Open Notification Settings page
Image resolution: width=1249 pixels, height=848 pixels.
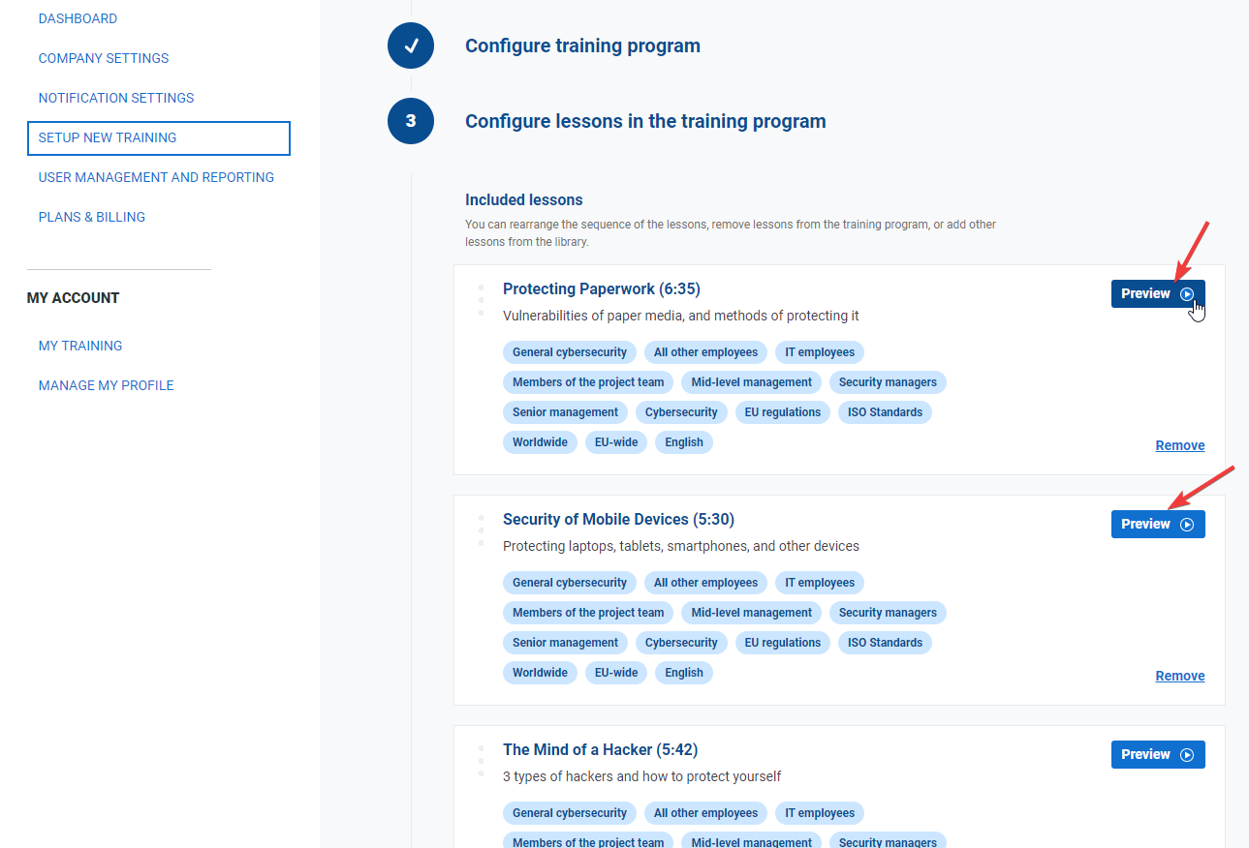tap(116, 98)
